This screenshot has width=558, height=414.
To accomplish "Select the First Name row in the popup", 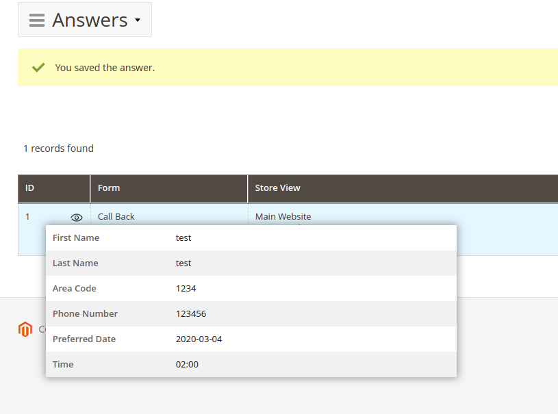I will click(76, 238).
